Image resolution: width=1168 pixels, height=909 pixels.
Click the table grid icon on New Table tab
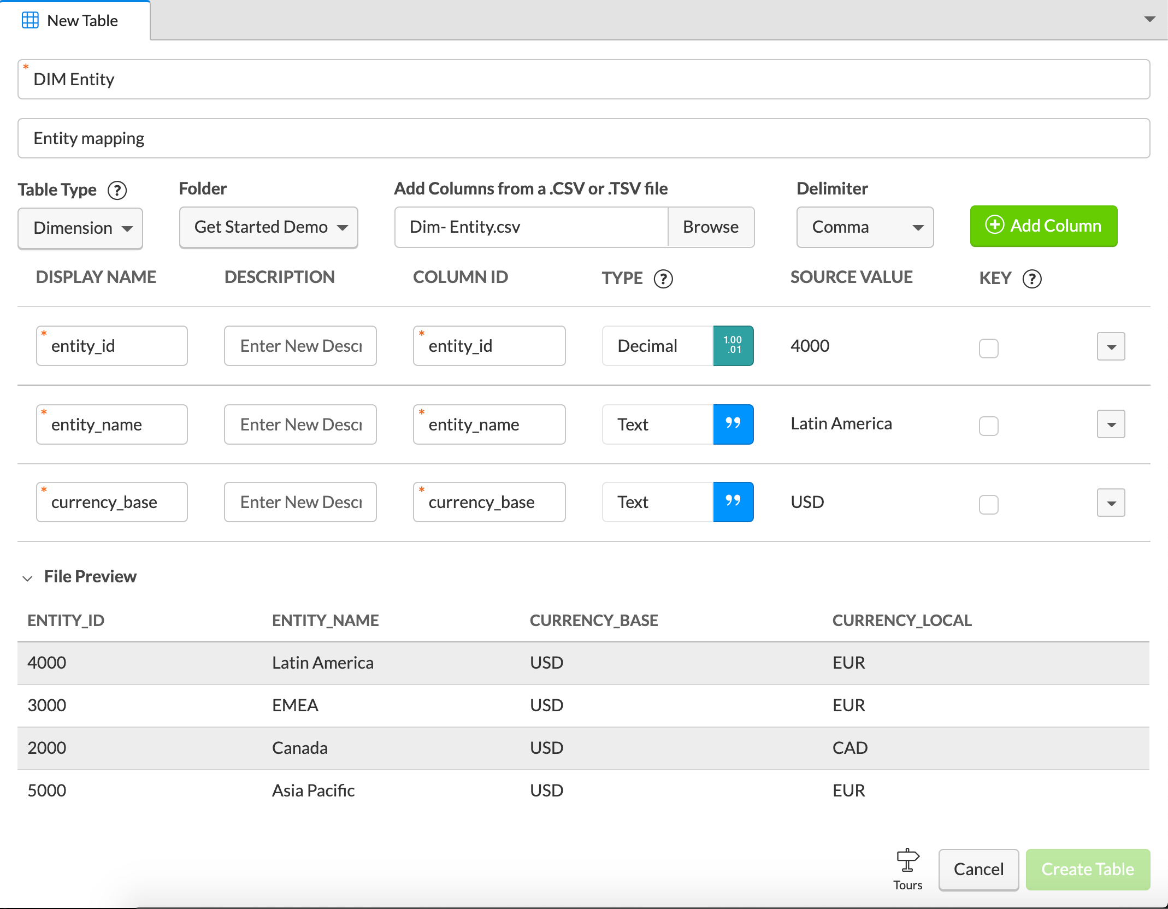click(30, 20)
